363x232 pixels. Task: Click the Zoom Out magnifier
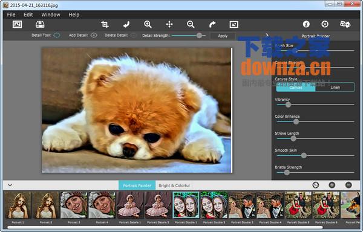coord(191,24)
